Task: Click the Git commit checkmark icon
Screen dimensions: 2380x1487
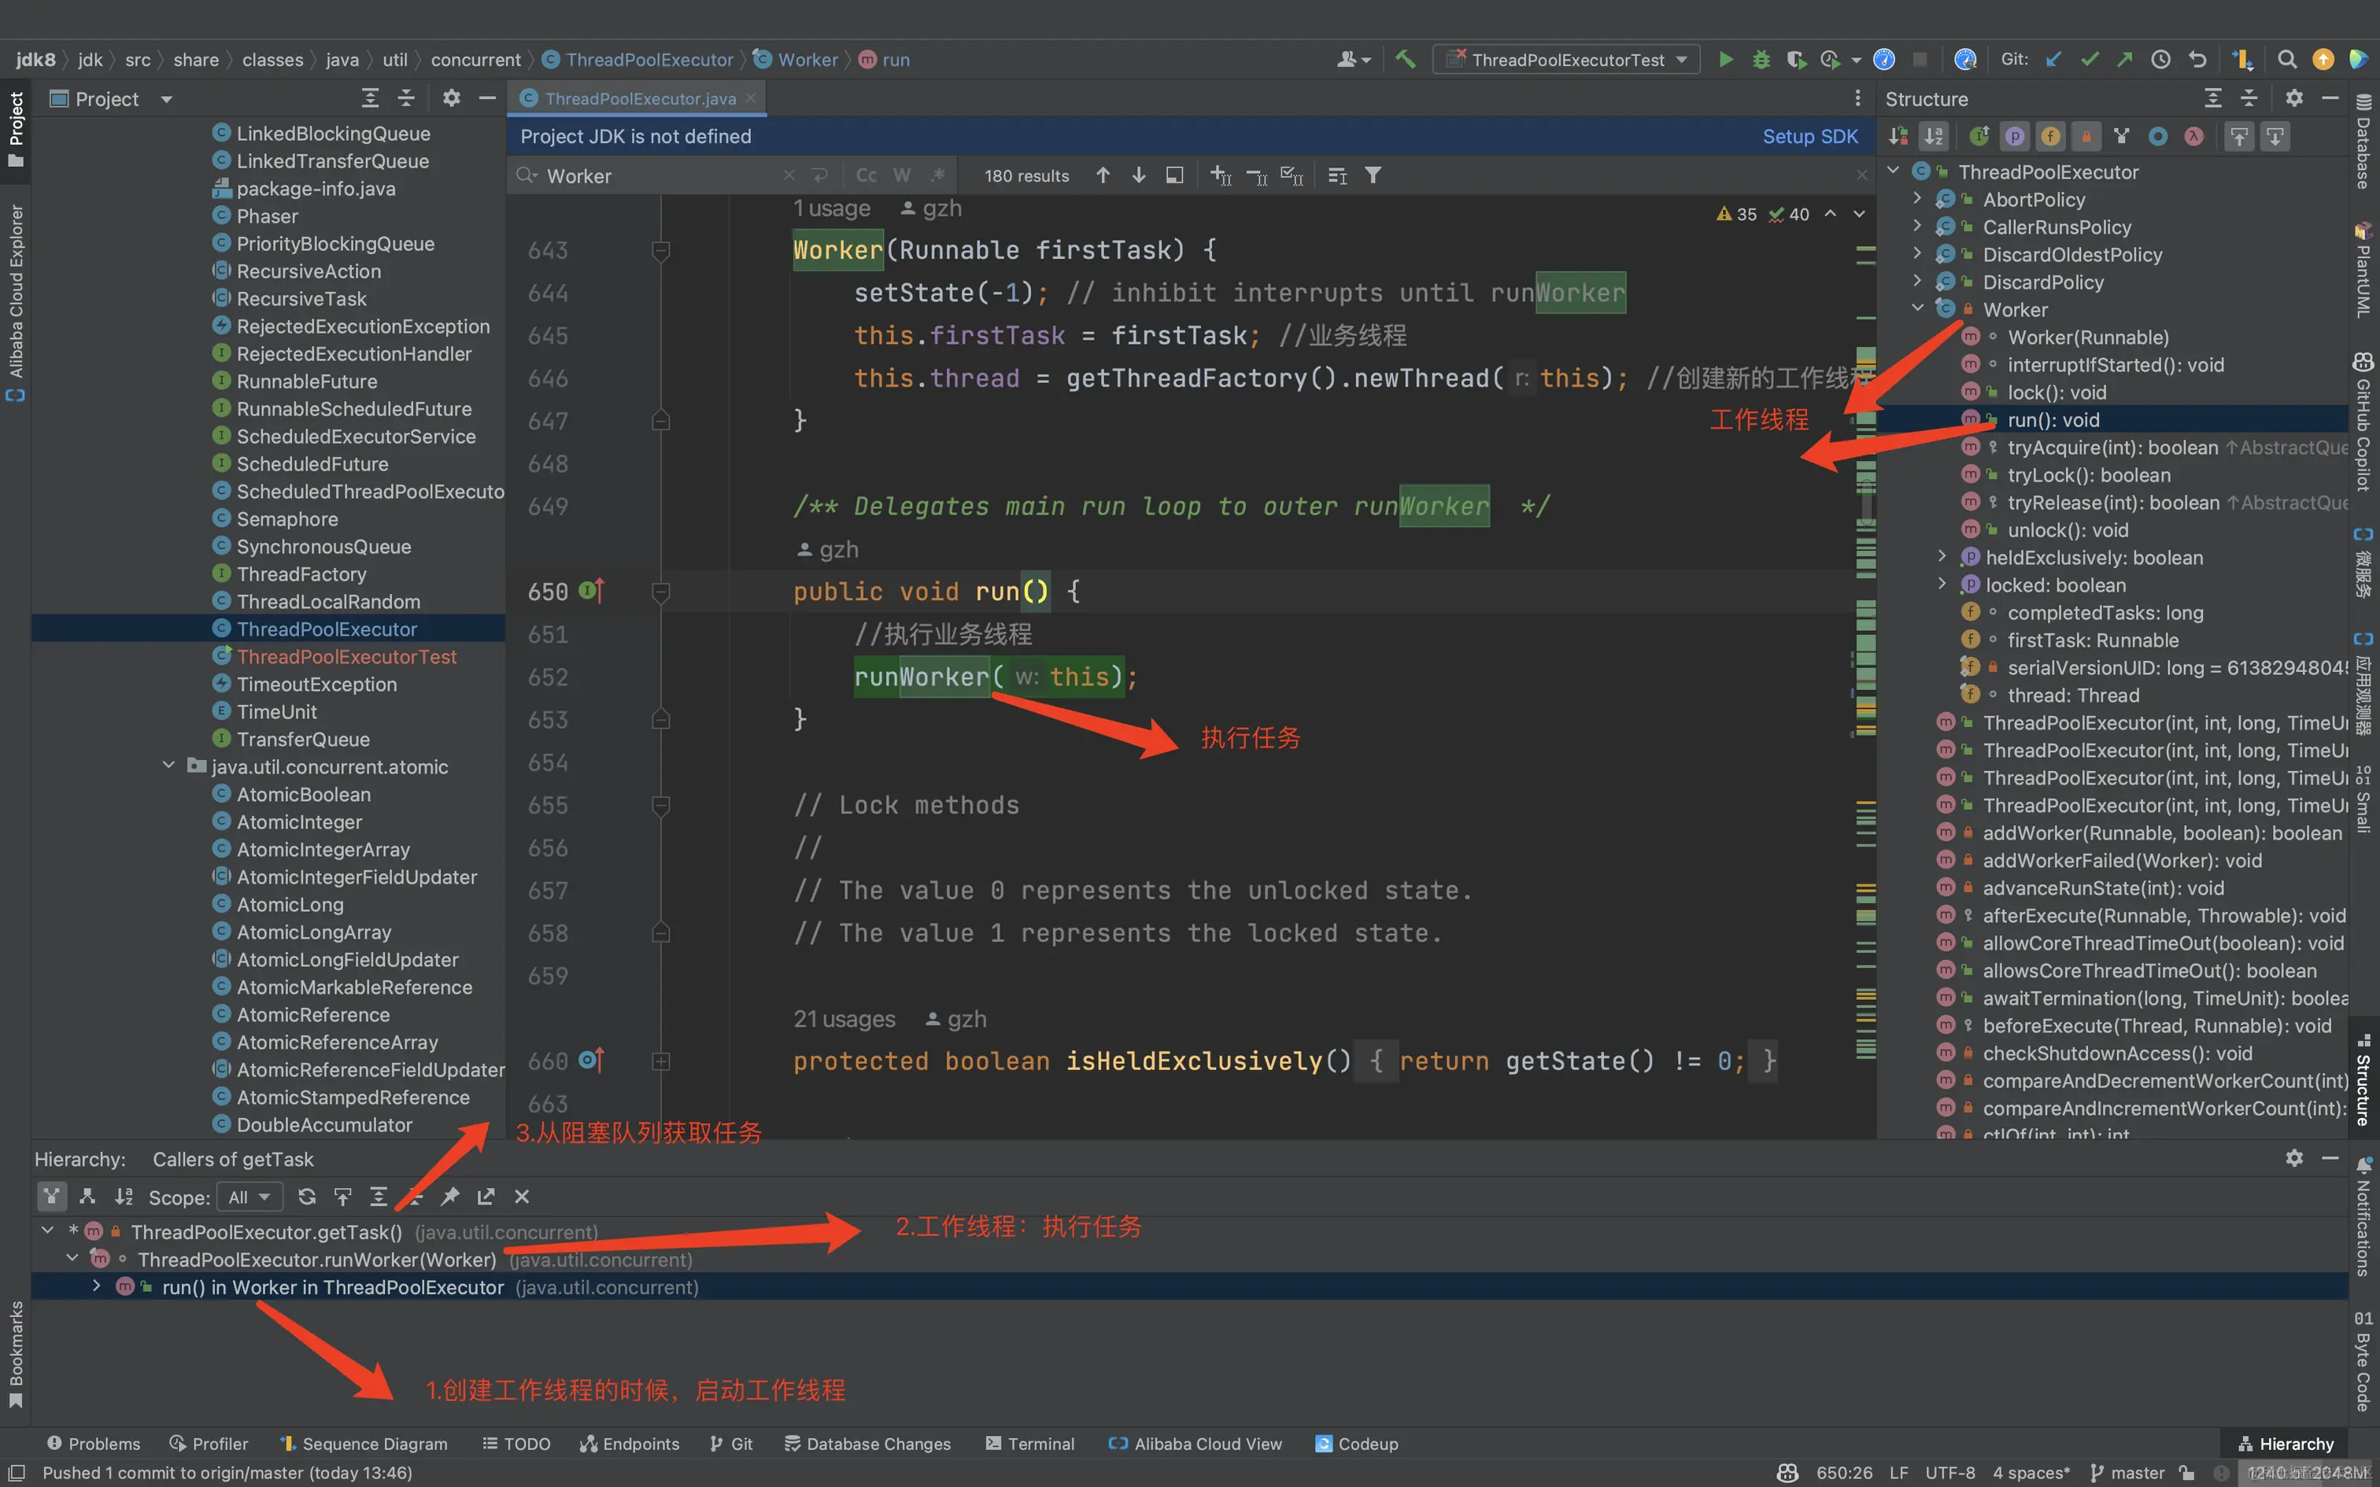Action: tap(2089, 60)
